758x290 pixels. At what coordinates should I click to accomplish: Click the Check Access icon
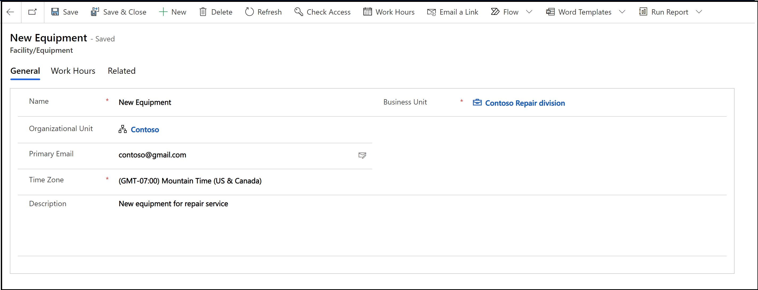298,12
